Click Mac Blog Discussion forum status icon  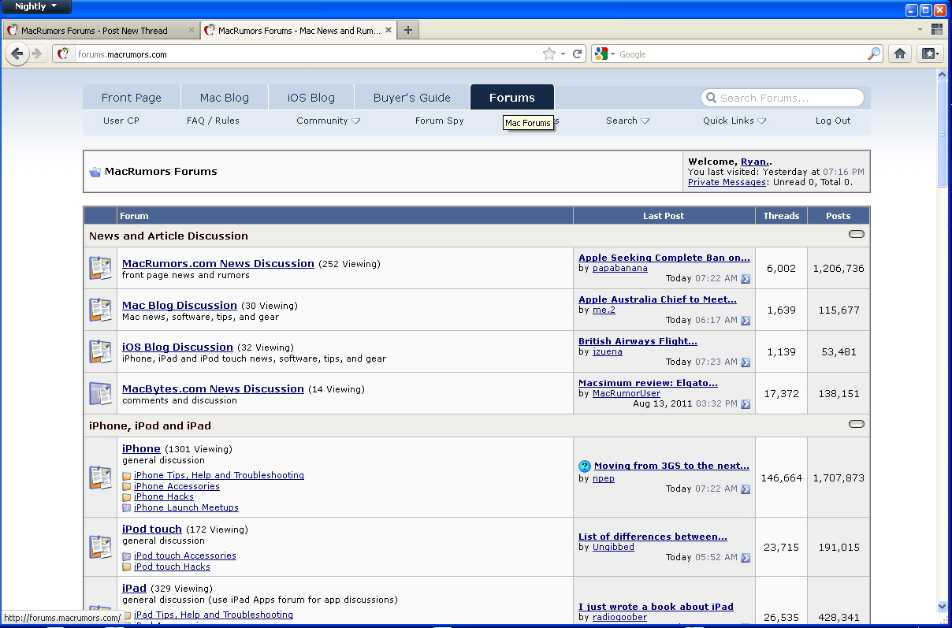[x=100, y=310]
